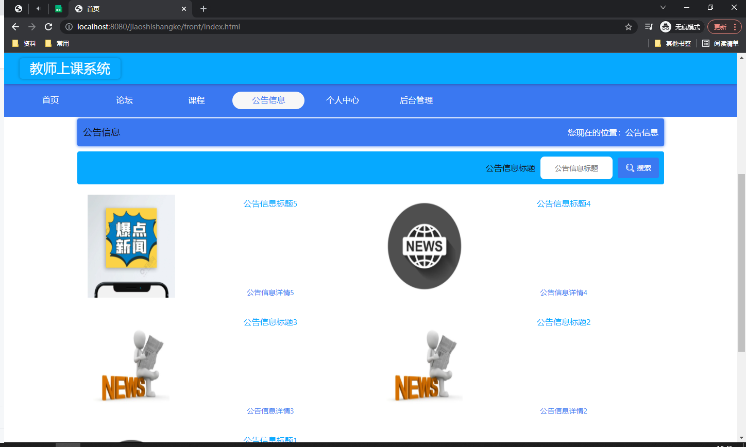Click the browser back arrow
The image size is (746, 447).
(15, 27)
